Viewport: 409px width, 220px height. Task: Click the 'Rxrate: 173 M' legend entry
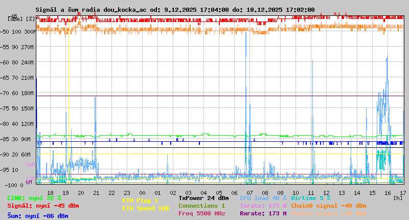click(263, 213)
